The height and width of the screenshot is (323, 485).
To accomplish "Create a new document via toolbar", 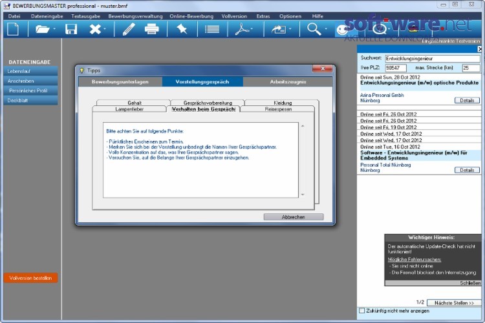I will pos(13,29).
